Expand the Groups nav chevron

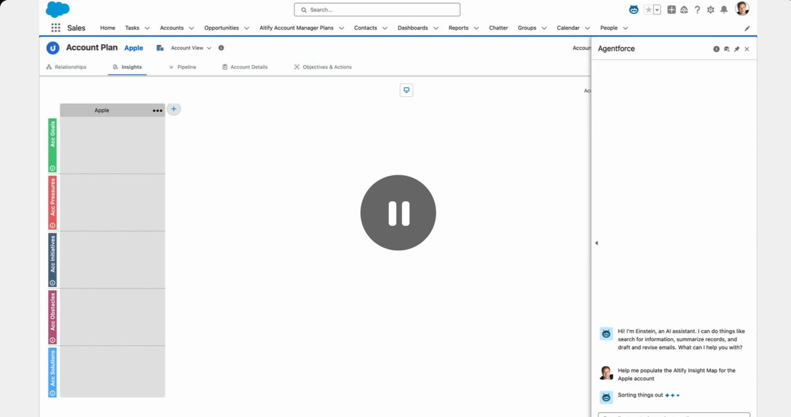(544, 28)
